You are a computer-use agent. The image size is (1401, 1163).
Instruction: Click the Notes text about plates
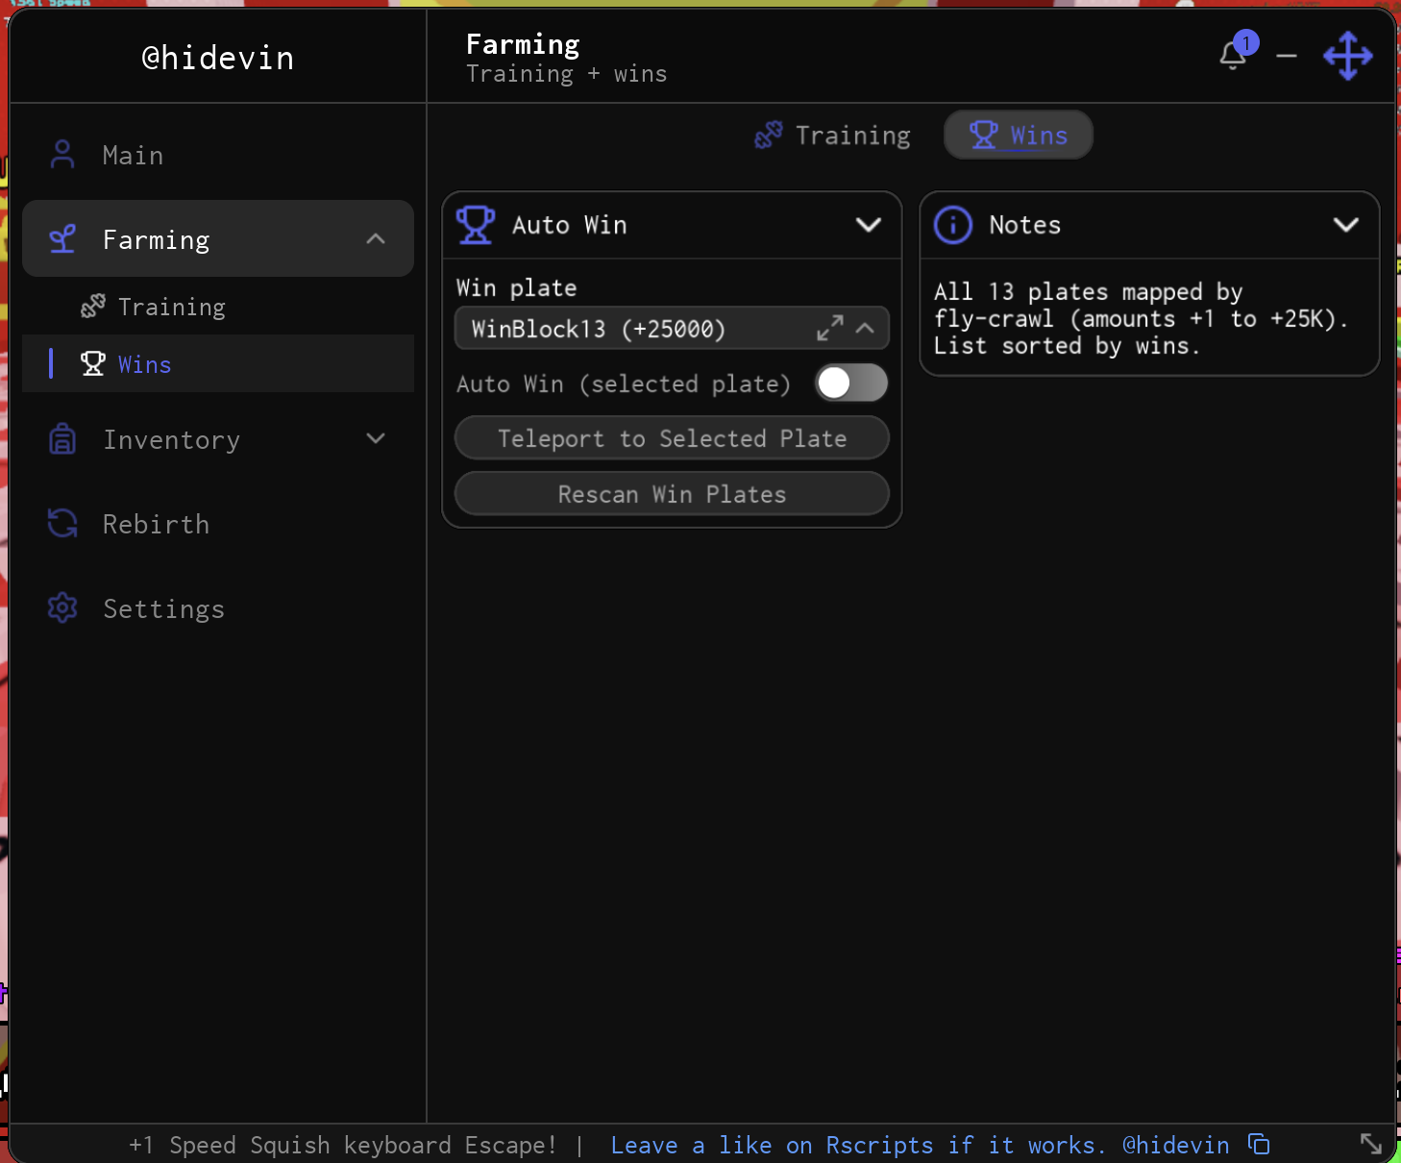[x=1142, y=318]
